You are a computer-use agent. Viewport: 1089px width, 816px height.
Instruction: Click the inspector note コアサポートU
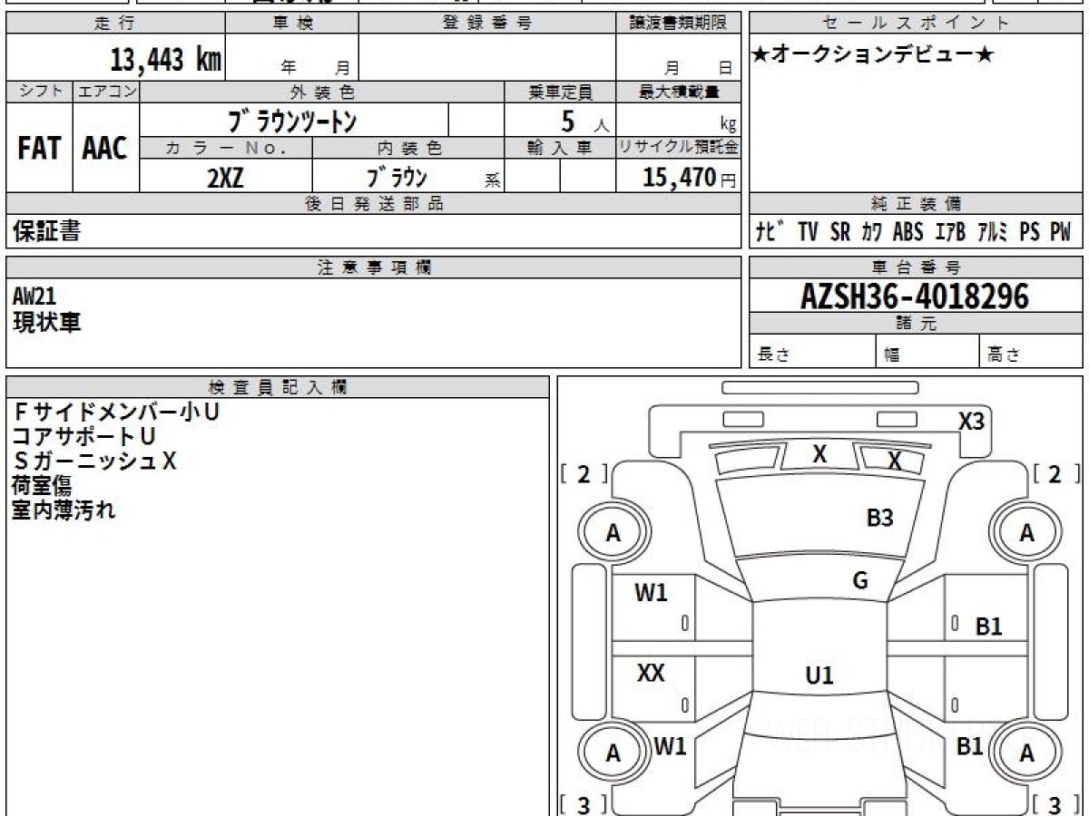pyautogui.click(x=83, y=436)
